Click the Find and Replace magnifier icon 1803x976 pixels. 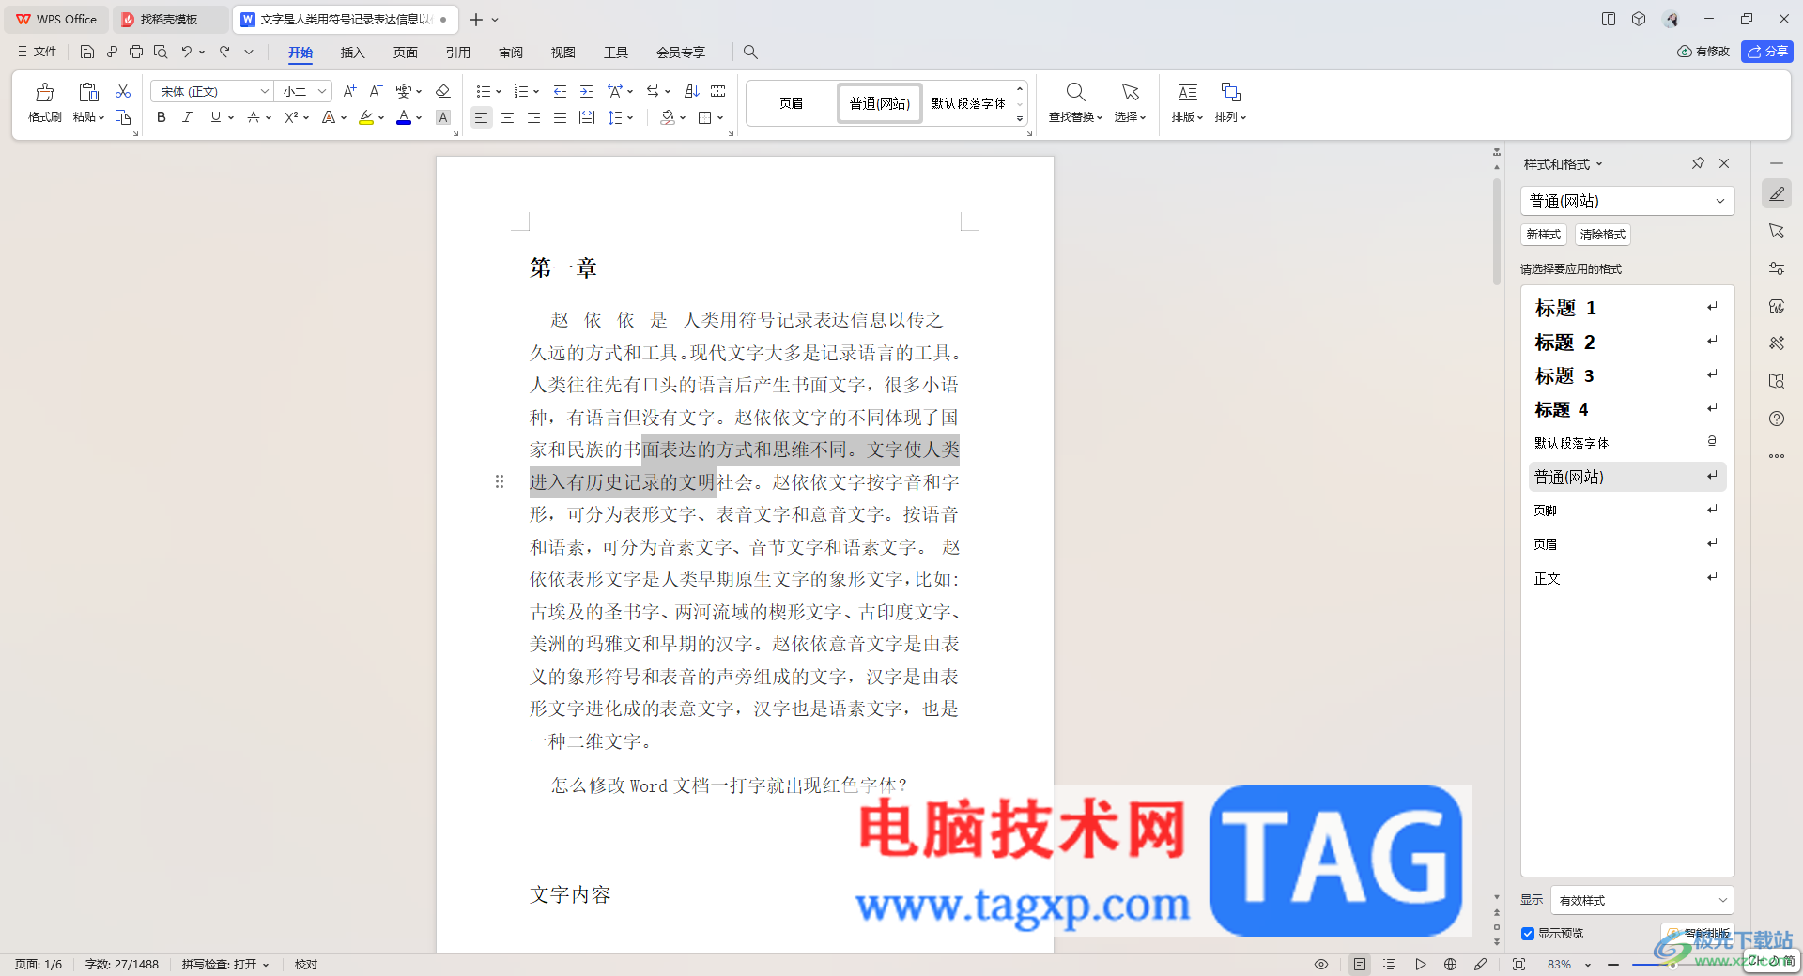[1075, 92]
